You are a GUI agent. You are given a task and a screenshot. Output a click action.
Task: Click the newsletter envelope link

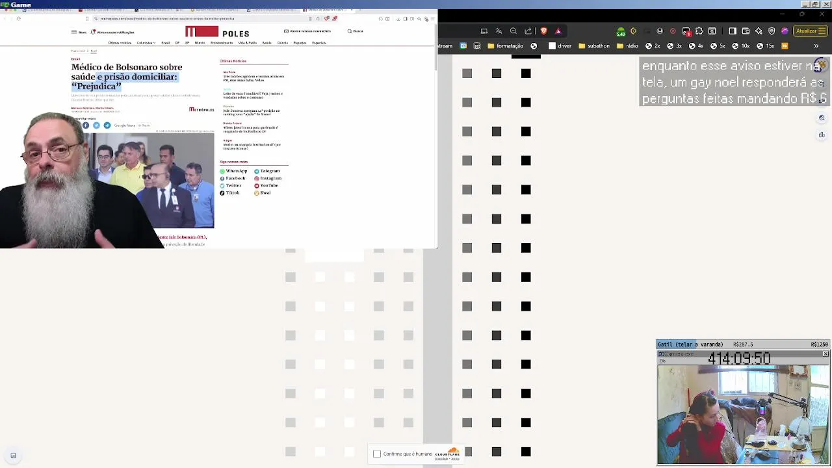click(x=307, y=31)
